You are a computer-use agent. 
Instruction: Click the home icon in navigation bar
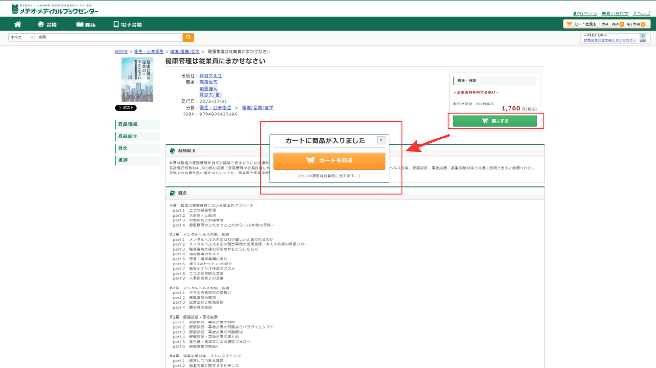[18, 24]
